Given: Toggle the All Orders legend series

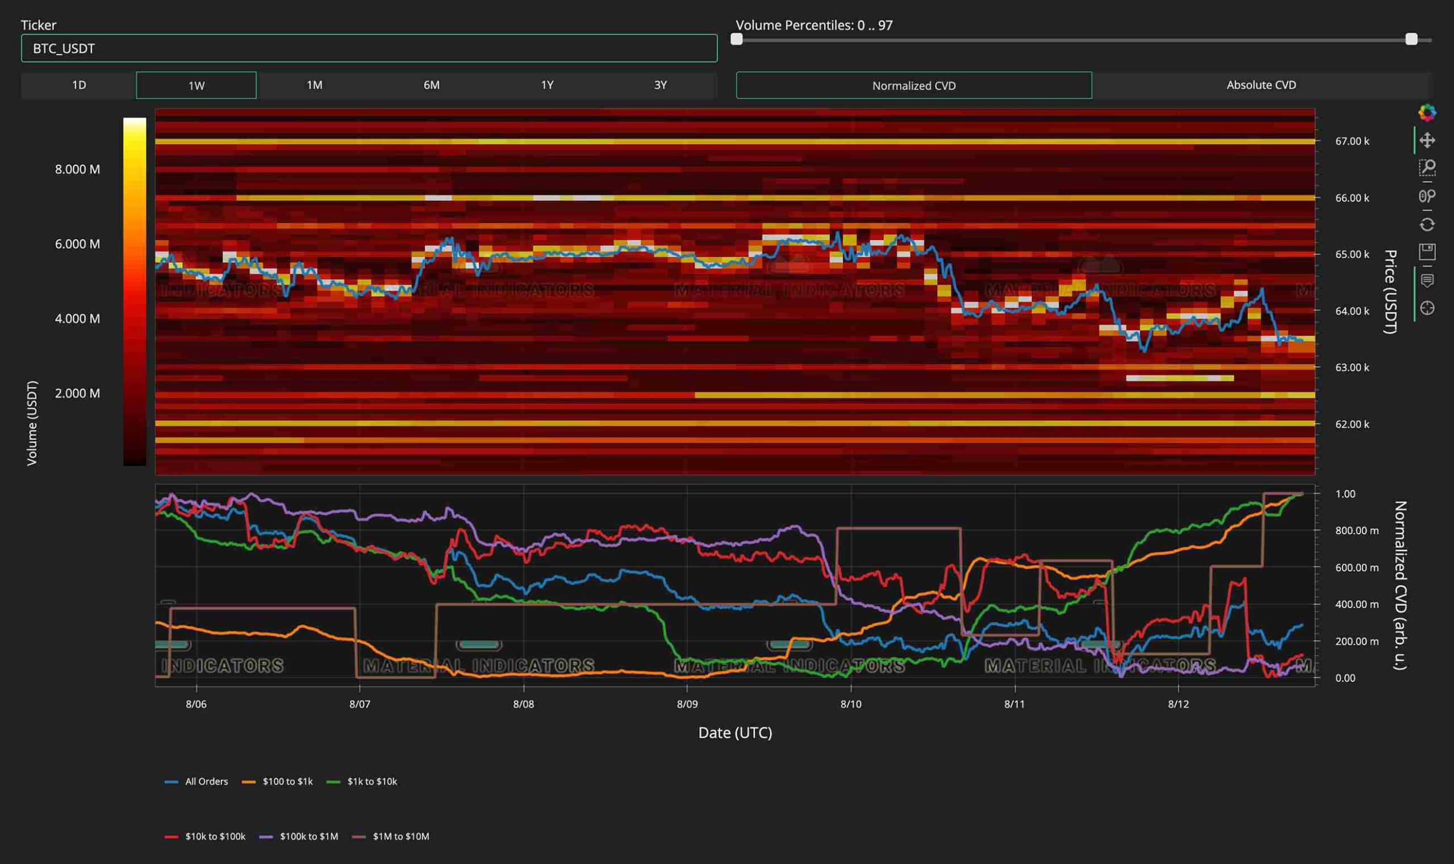Looking at the screenshot, I should coord(197,781).
